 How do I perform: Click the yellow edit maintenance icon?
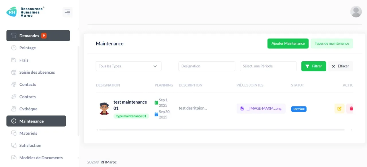coord(339,109)
